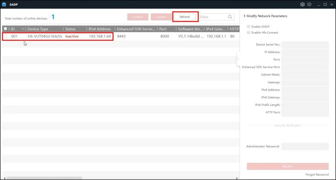Click the 192.168.1.1 gateway cell

click(x=216, y=36)
